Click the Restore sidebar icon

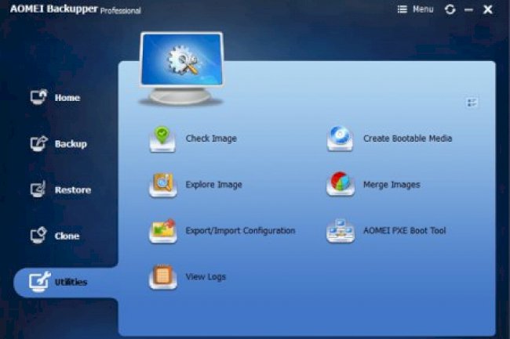(x=38, y=189)
